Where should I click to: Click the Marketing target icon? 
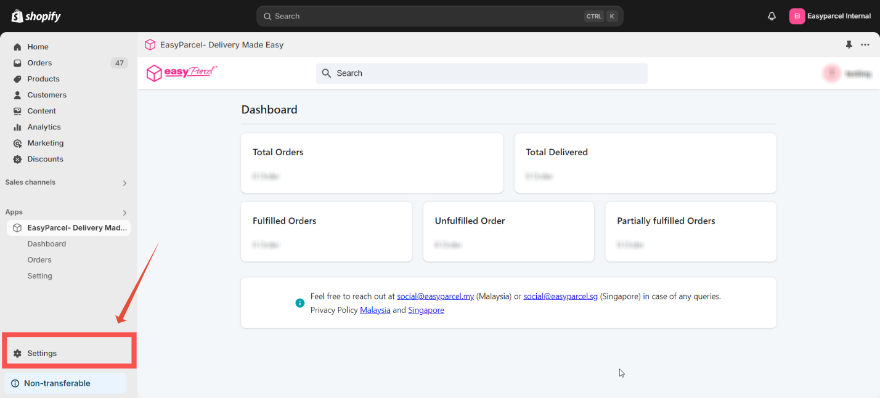17,143
